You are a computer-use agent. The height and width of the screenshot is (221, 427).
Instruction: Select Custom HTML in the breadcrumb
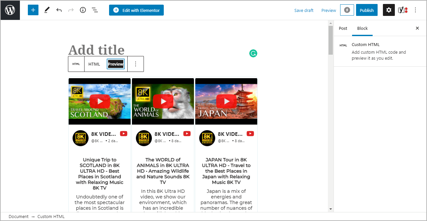(x=51, y=216)
